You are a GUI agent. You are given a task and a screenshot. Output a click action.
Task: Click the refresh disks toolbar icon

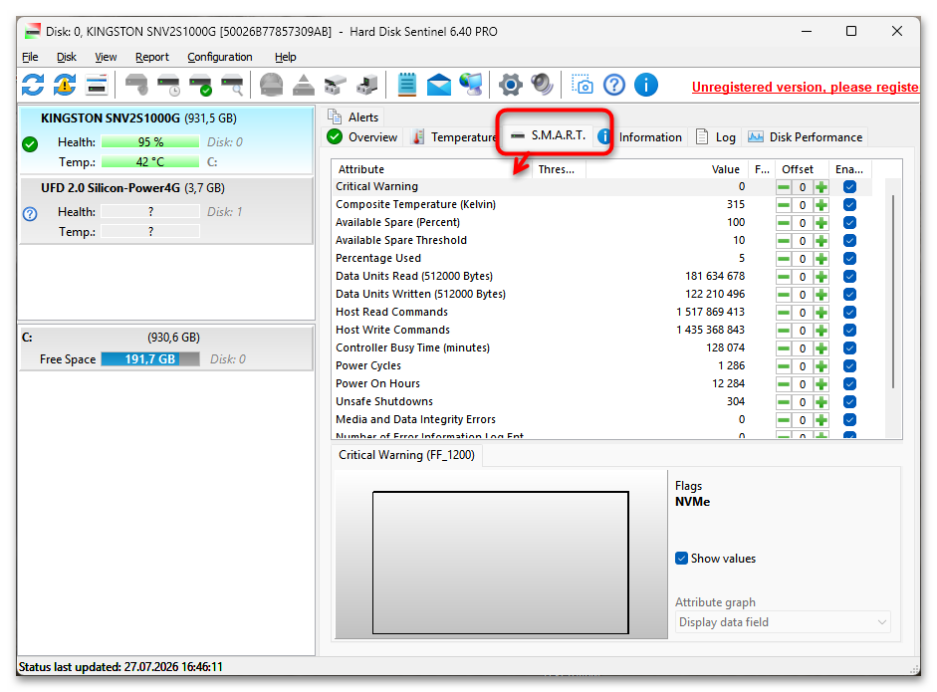point(33,85)
